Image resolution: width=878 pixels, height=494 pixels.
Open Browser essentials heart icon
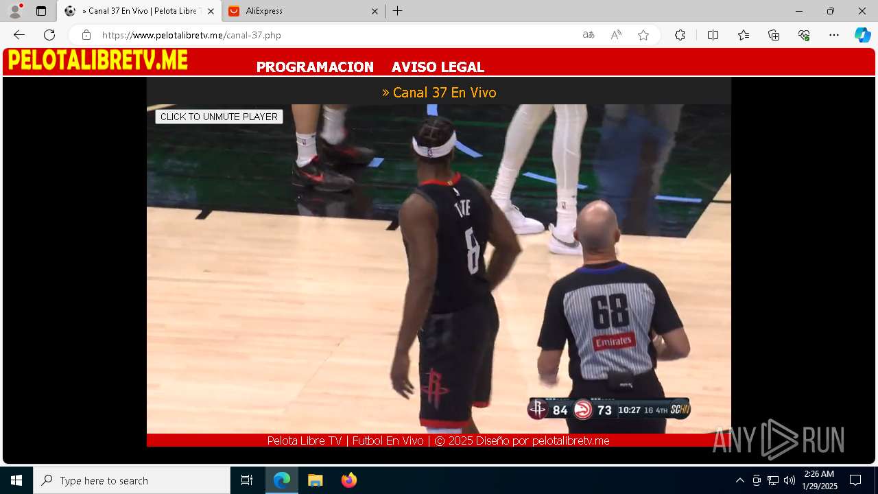point(804,35)
